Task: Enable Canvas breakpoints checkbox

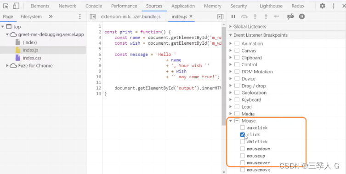Action: pyautogui.click(x=237, y=51)
